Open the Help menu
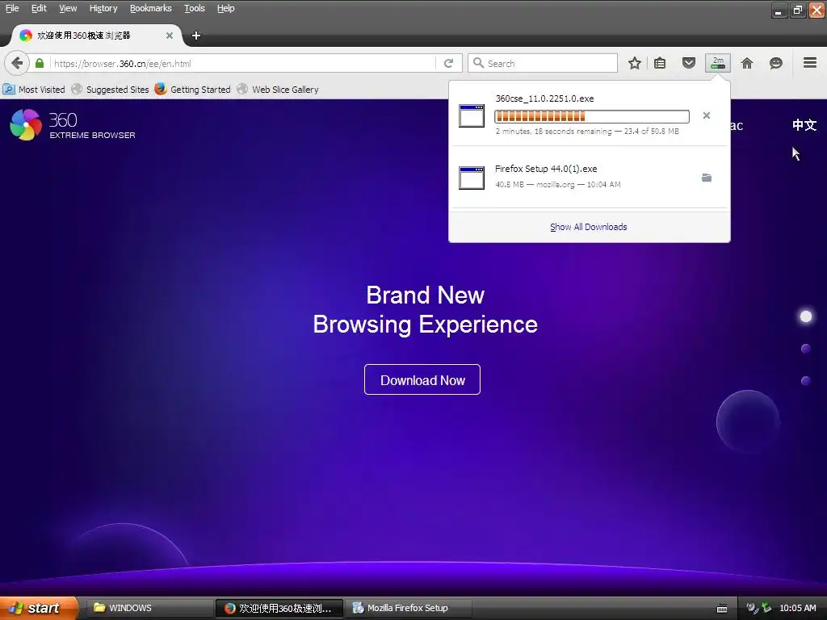Image resolution: width=827 pixels, height=620 pixels. tap(226, 8)
